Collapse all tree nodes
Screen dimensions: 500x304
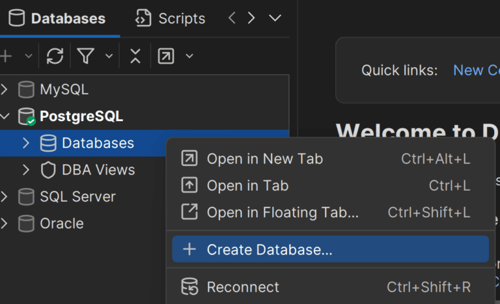135,56
